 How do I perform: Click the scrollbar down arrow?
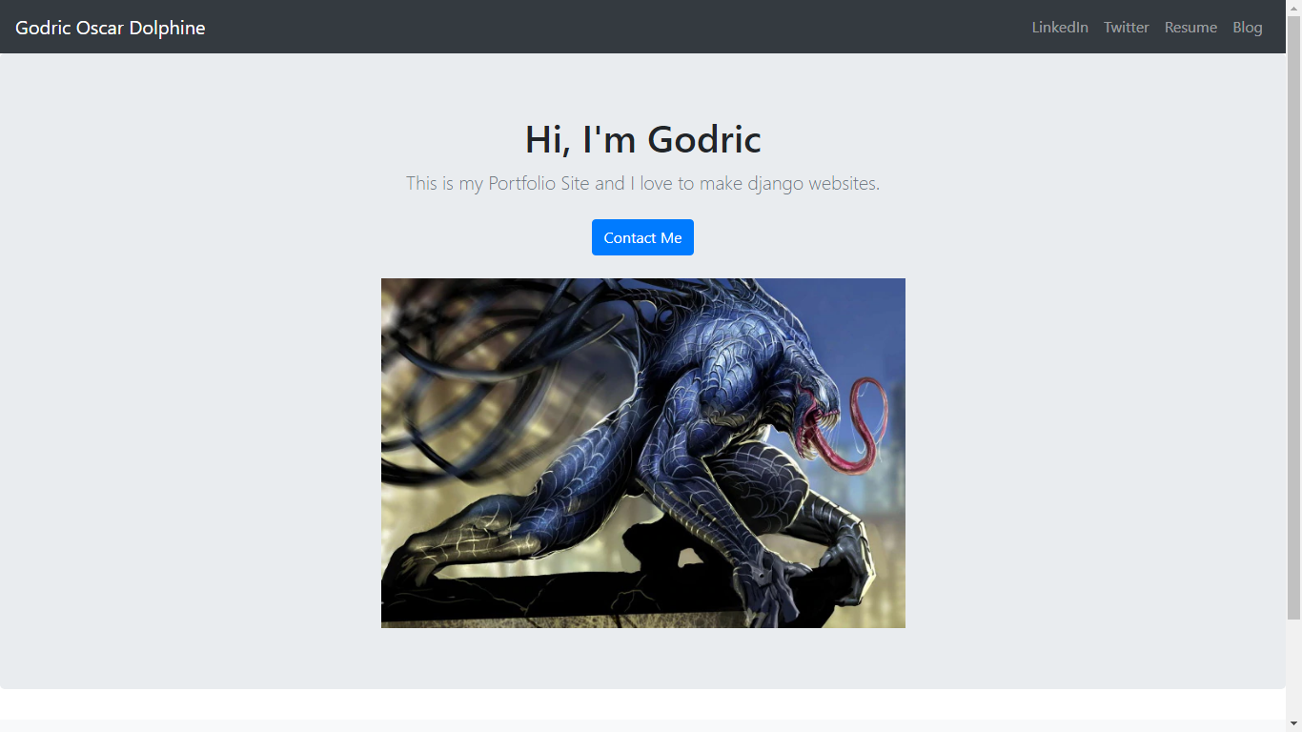tap(1293, 724)
